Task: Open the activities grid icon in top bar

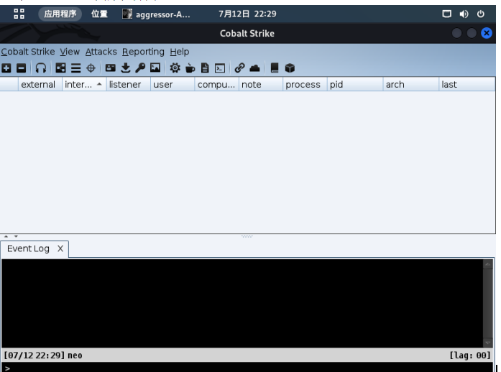Action: (19, 14)
